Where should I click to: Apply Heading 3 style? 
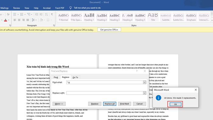tap(114, 17)
